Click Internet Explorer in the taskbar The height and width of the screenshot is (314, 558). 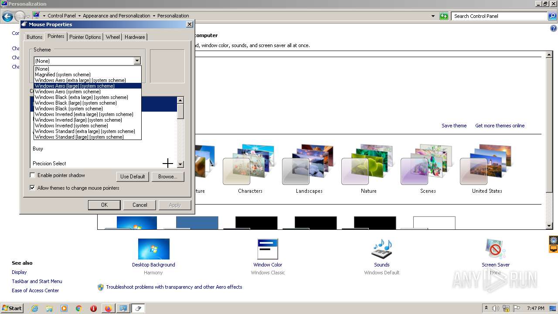(x=34, y=308)
